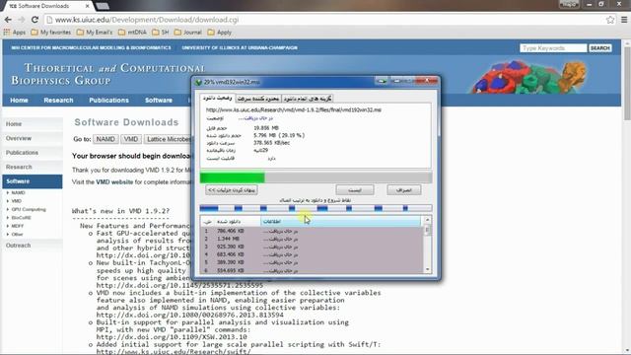Click the VMD Go to button
Viewport: 631px width, 355px height.
131,139
